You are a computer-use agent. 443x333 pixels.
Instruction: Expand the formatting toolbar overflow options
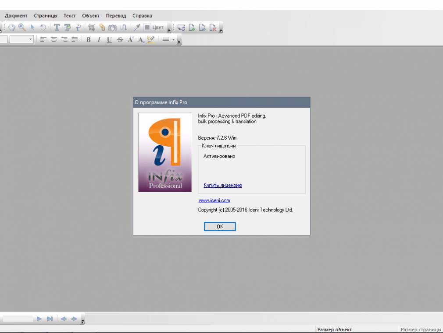(179, 42)
